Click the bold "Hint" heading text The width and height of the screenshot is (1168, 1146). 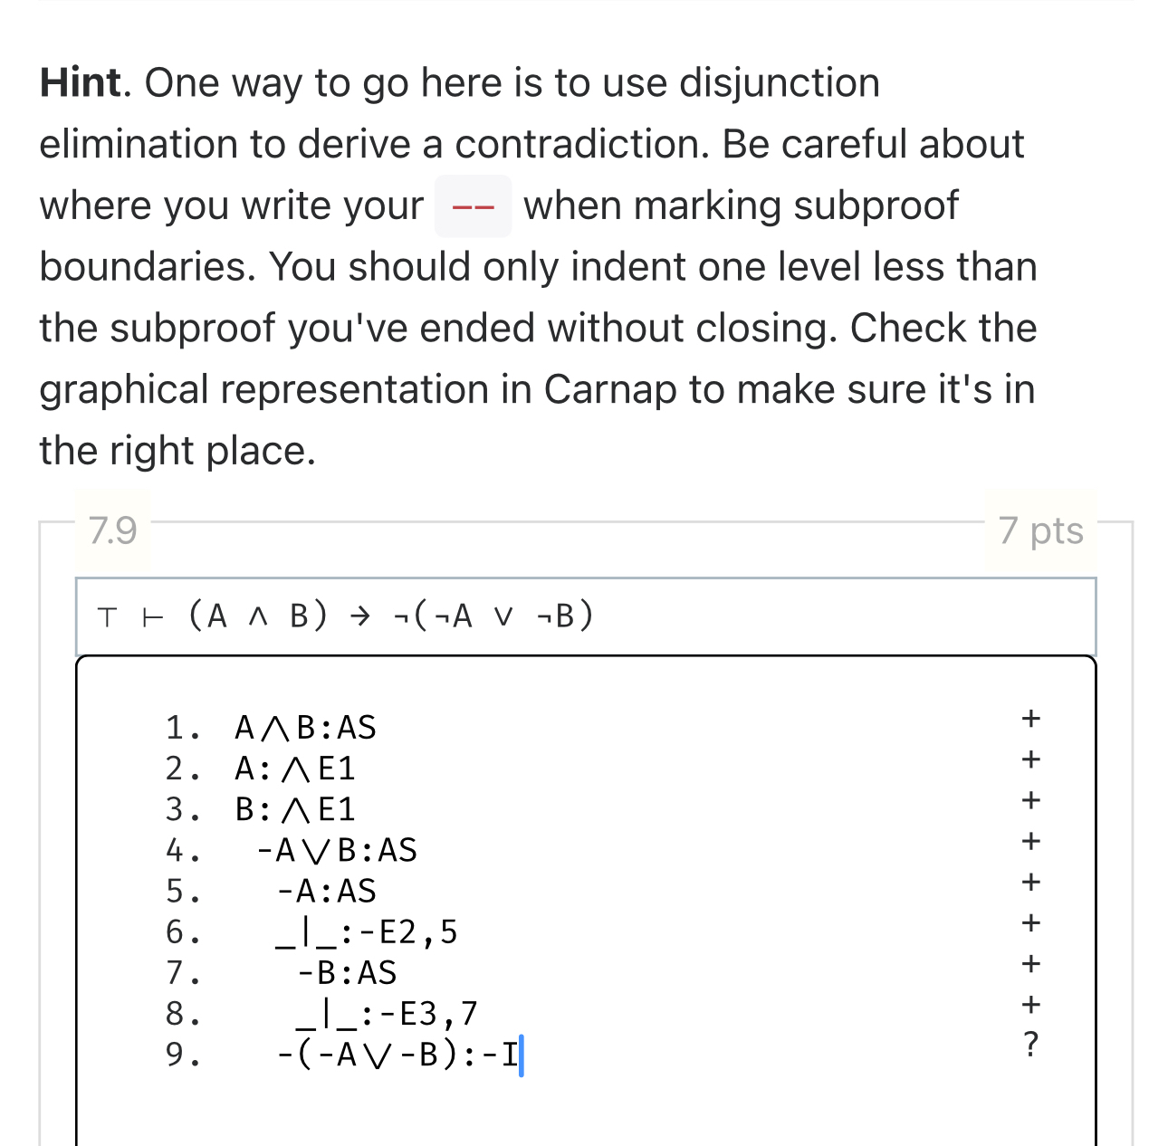[x=81, y=82]
